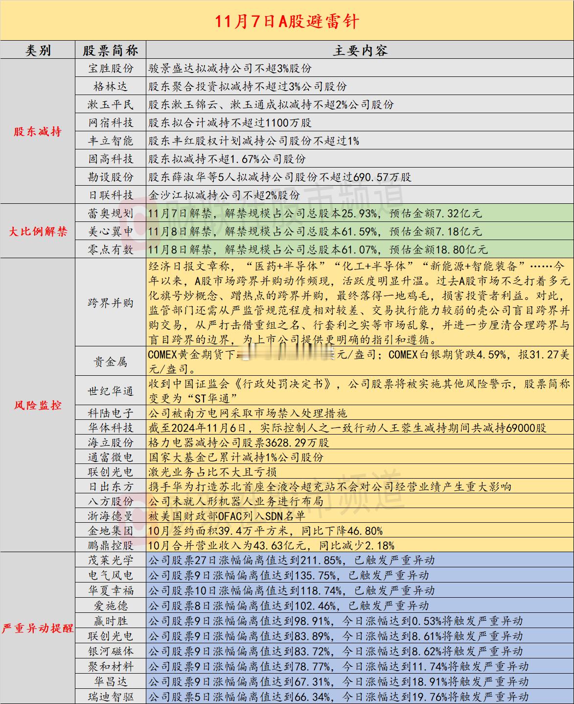Click text 骏景盛达拟减持公司不超3%股份

coord(230,68)
